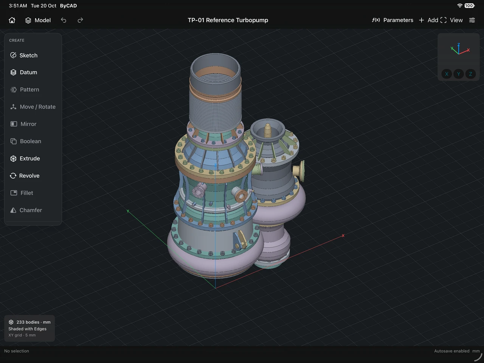Use the Boolean operation tool
Viewport: 484px width, 363px height.
[x=33, y=141]
